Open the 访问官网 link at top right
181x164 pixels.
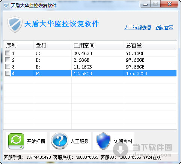pyautogui.click(x=164, y=28)
